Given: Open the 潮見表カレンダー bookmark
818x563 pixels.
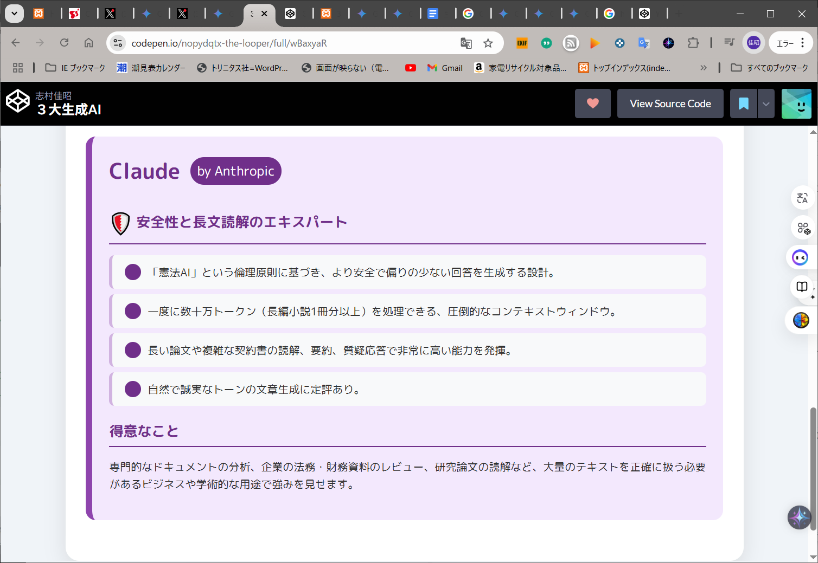Looking at the screenshot, I should [151, 68].
